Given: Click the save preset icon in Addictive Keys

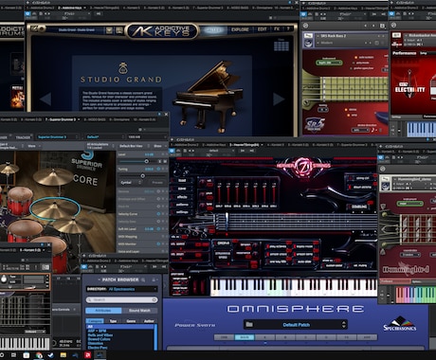Looking at the screenshot, I should point(119,30).
